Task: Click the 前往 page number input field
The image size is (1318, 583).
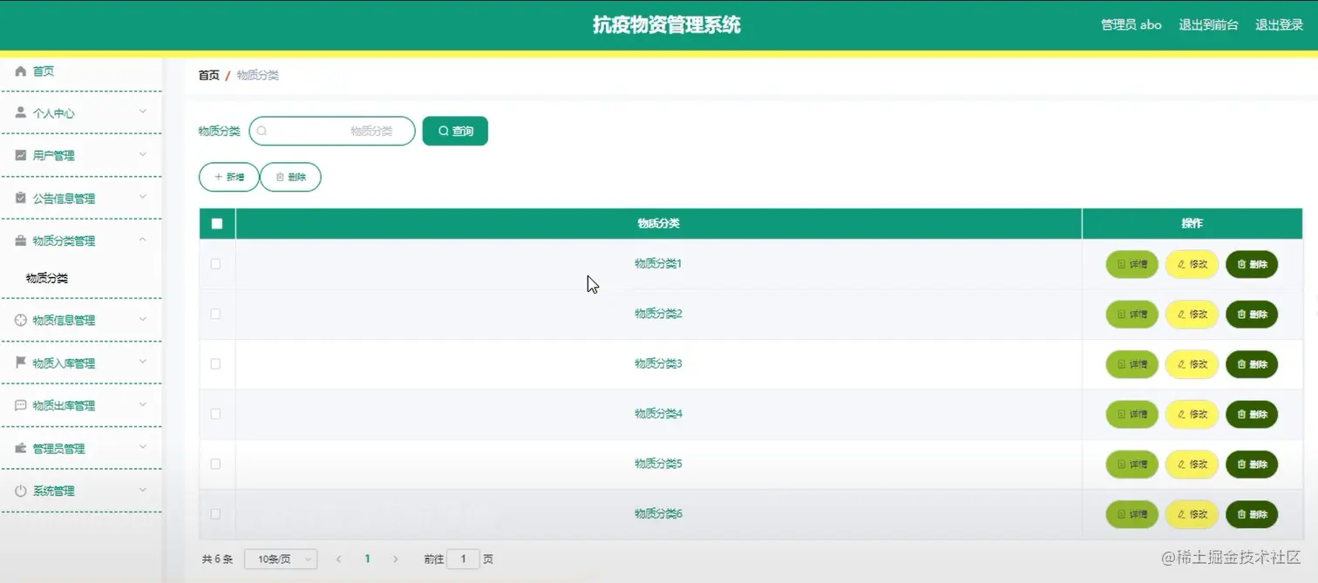Action: (x=463, y=559)
